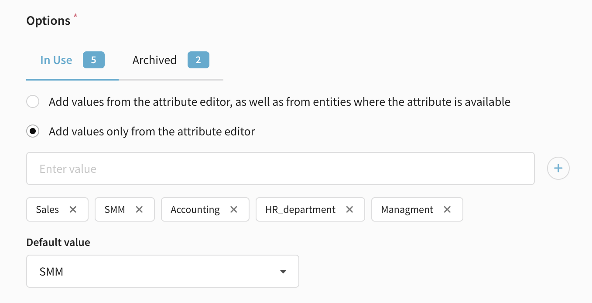
Task: Switch to the In Use tab
Action: pyautogui.click(x=56, y=60)
